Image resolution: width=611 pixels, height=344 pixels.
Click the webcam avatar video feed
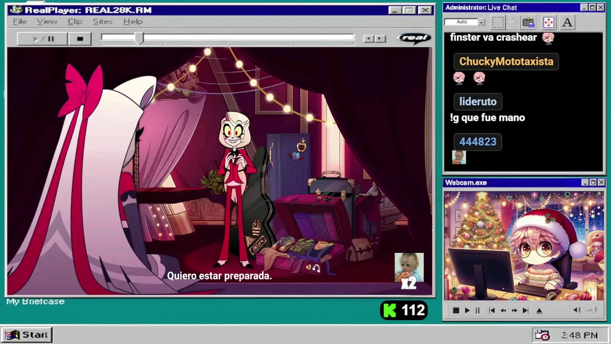(x=524, y=246)
